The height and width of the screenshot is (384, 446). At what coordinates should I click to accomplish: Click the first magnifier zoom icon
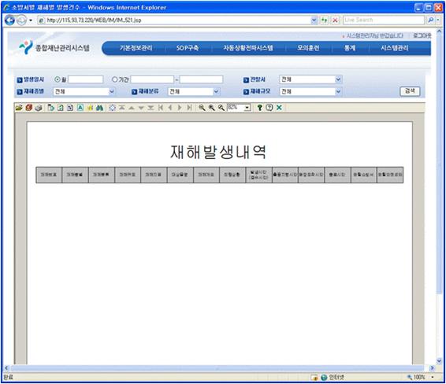tap(202, 108)
